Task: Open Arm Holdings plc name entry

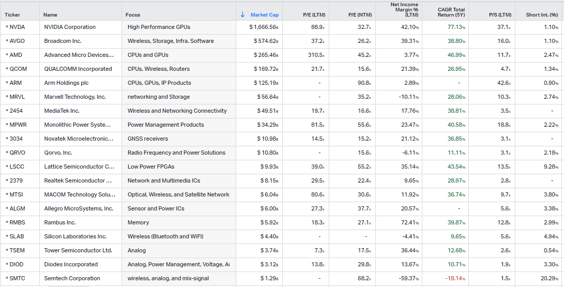Action: click(66, 83)
